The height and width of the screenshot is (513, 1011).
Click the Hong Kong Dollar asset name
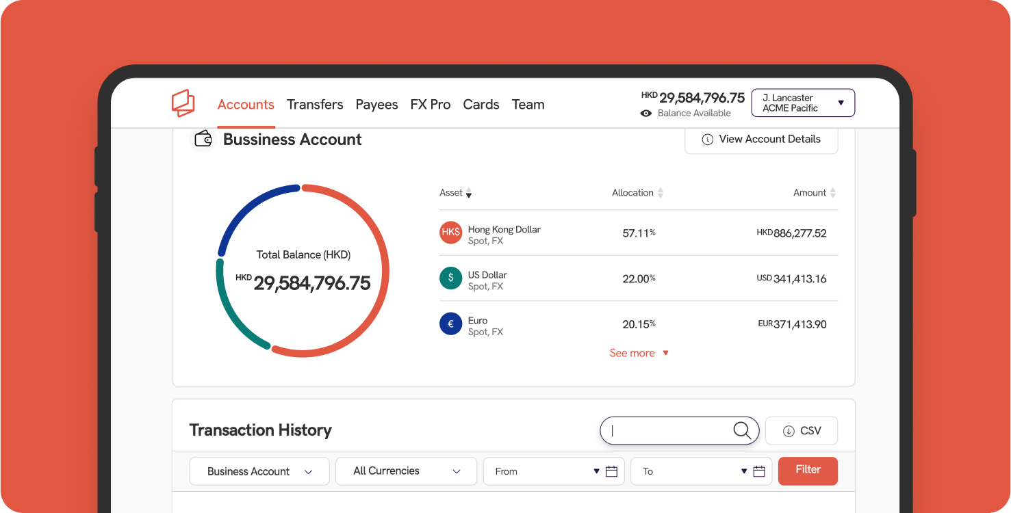click(504, 229)
